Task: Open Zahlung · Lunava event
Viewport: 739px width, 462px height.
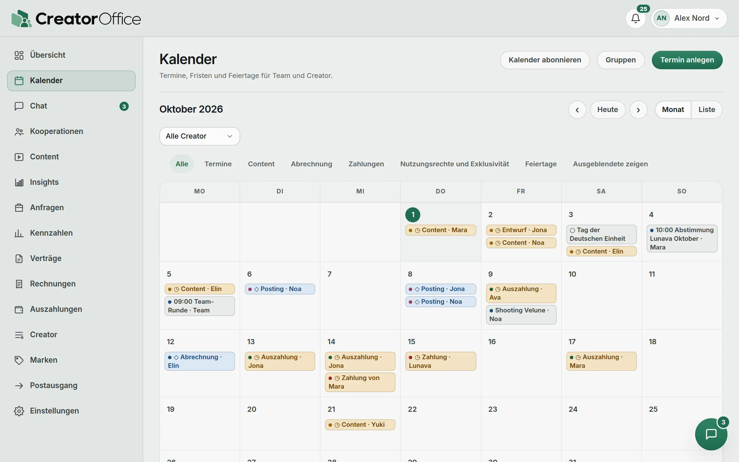Action: [440, 361]
